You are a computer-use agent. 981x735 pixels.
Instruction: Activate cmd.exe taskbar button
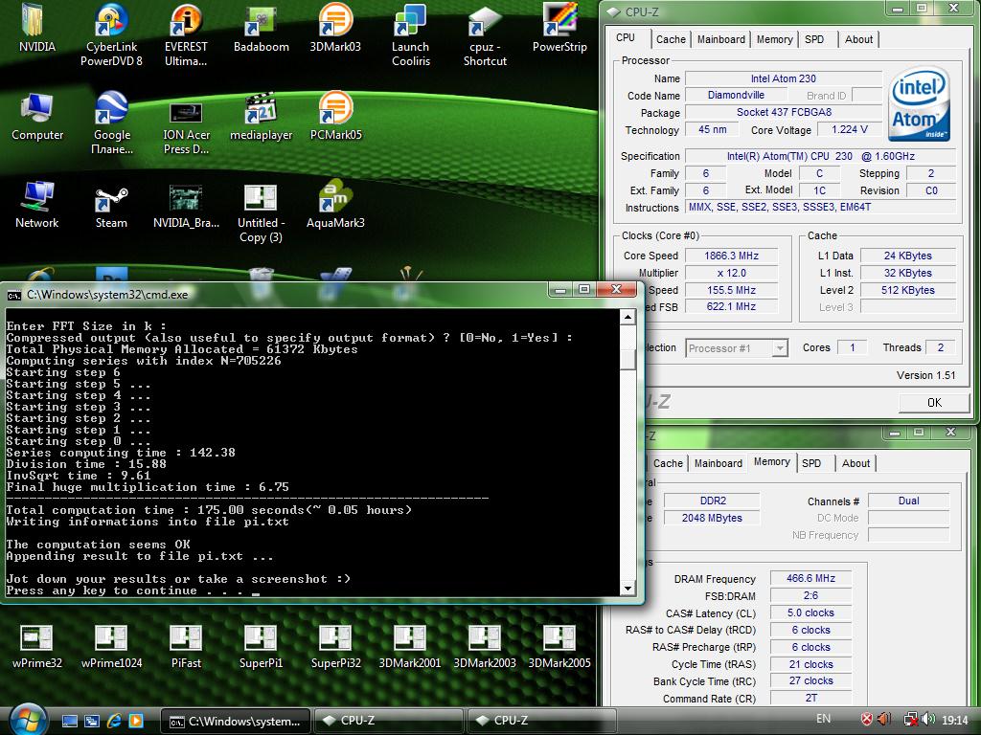coord(236,721)
